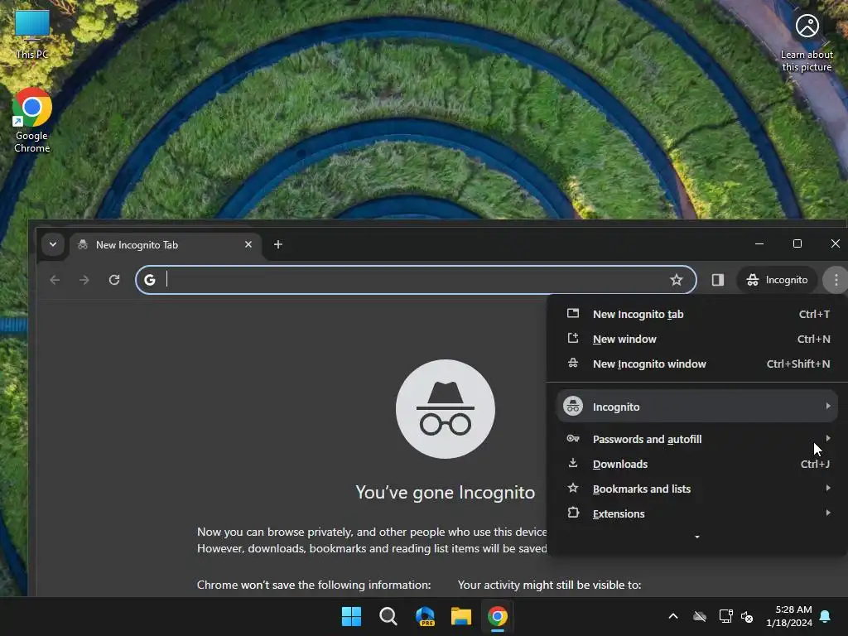848x636 pixels.
Task: Click the Incognito avatar icon in menu
Action: click(x=573, y=406)
